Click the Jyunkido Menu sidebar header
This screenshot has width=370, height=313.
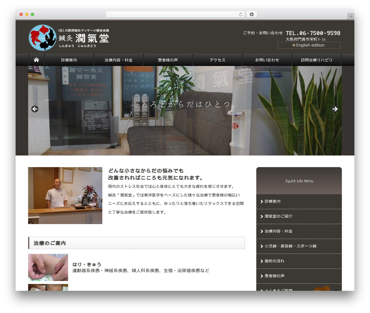point(299,181)
